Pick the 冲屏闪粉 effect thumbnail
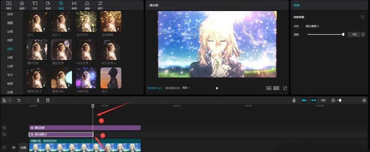Viewport: 370px width, 152px height. (x=86, y=78)
